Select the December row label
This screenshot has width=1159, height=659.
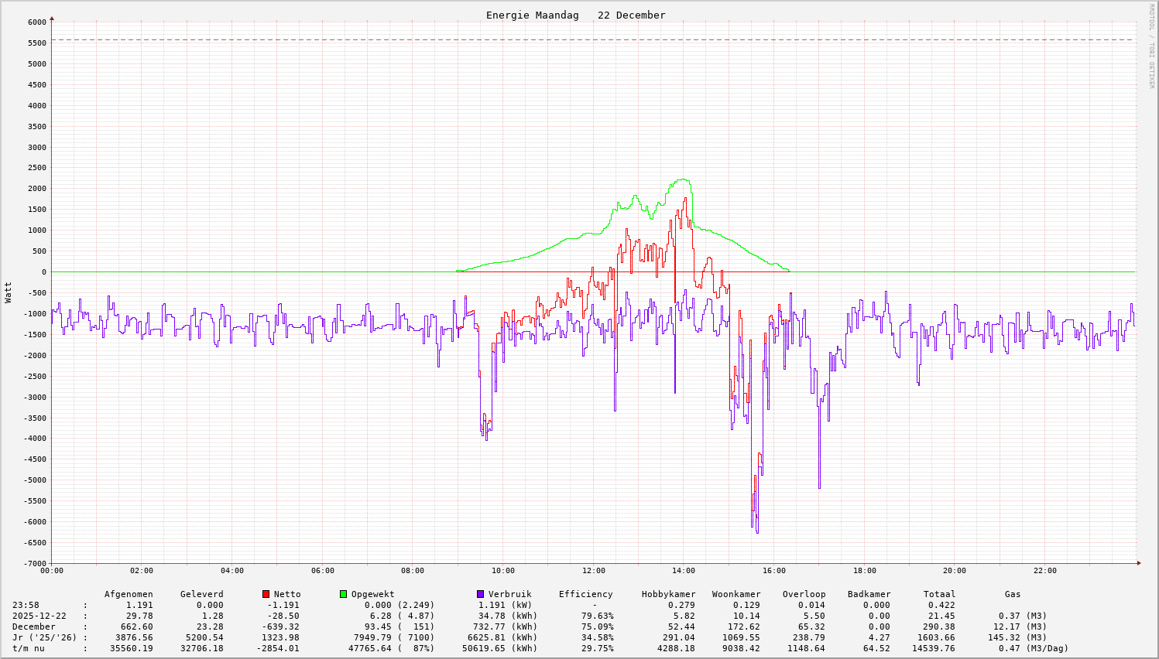[33, 627]
